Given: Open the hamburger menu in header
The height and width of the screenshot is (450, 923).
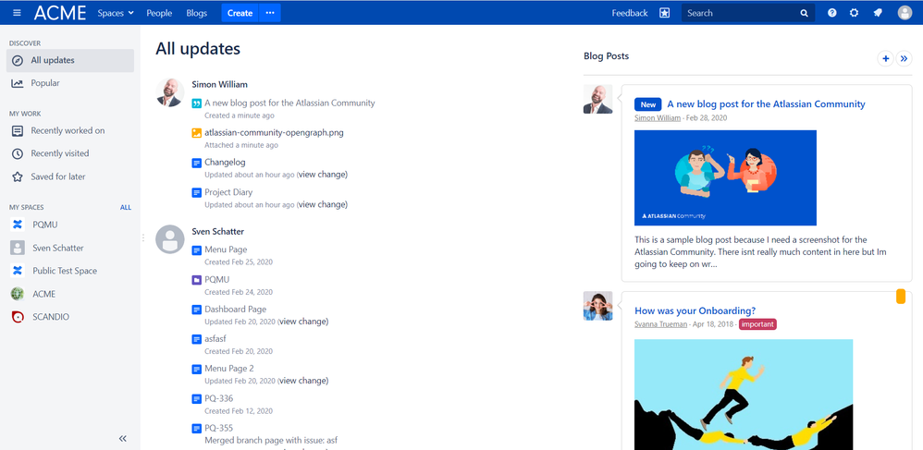Looking at the screenshot, I should (17, 13).
